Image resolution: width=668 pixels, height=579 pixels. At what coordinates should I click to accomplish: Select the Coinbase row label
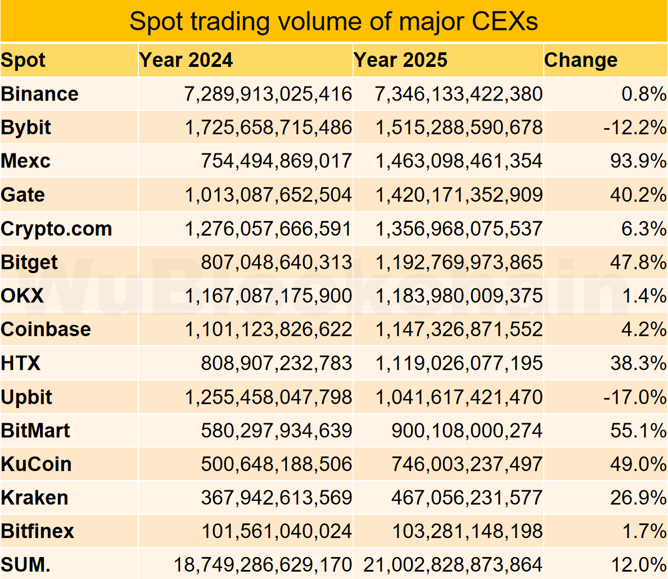pos(46,329)
